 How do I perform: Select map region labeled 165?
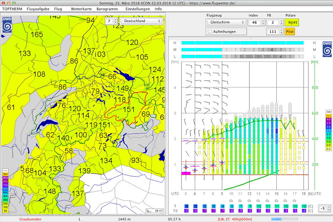(37, 35)
